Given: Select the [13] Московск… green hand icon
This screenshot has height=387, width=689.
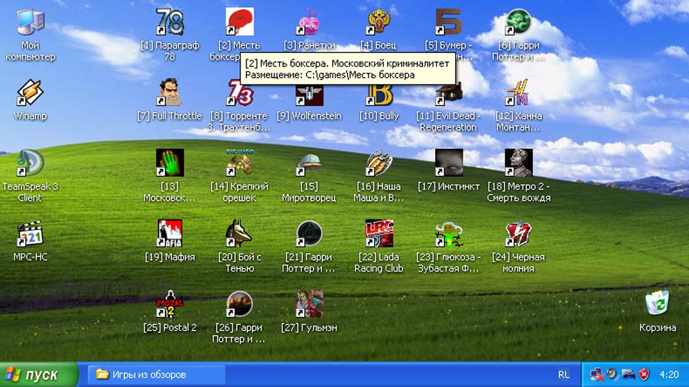Looking at the screenshot, I should coord(170,163).
